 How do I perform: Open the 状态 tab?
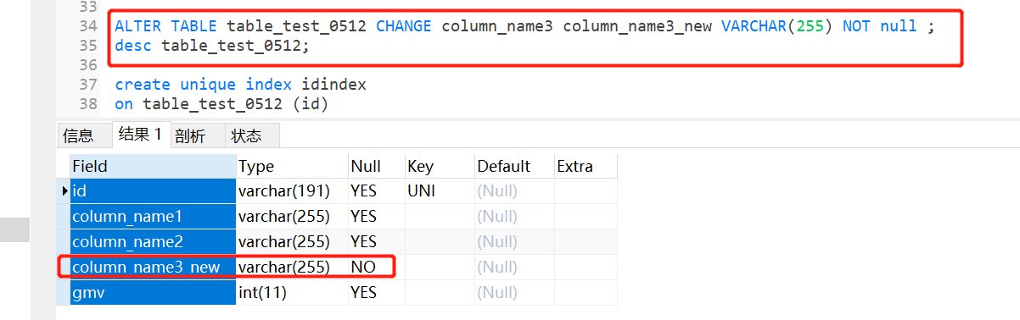[247, 135]
